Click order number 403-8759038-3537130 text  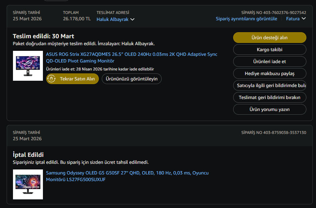tap(284, 133)
